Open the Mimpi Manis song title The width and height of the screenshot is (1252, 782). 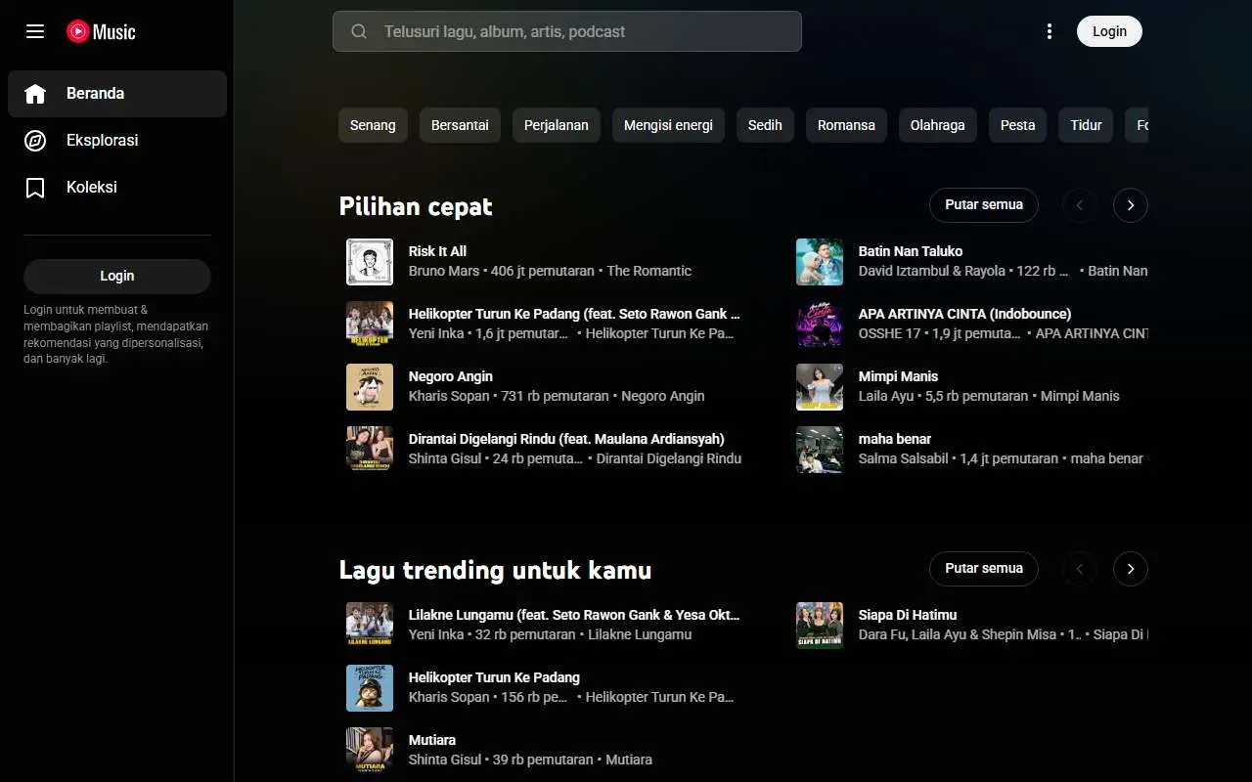898,376
